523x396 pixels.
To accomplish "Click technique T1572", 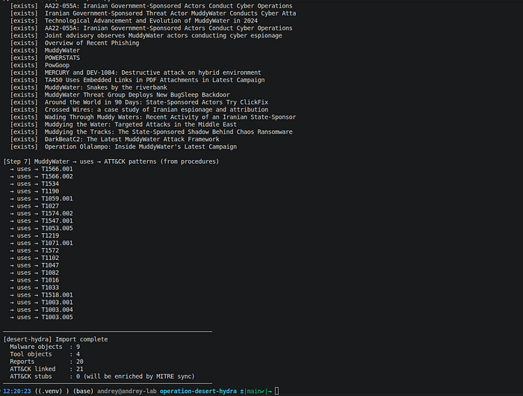I will tap(50, 250).
